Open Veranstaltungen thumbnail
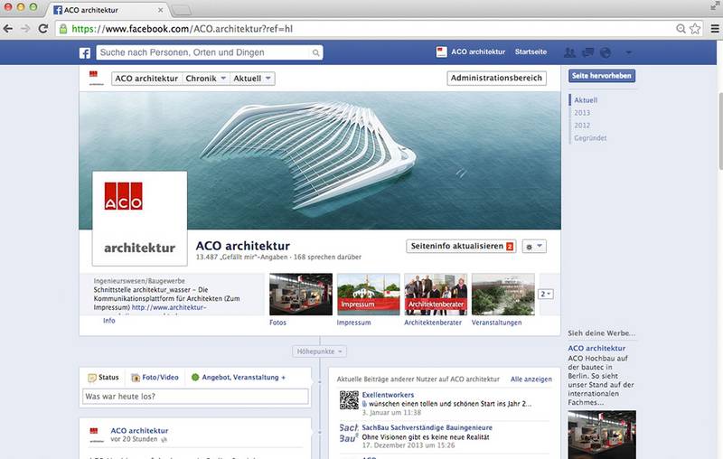 point(503,295)
